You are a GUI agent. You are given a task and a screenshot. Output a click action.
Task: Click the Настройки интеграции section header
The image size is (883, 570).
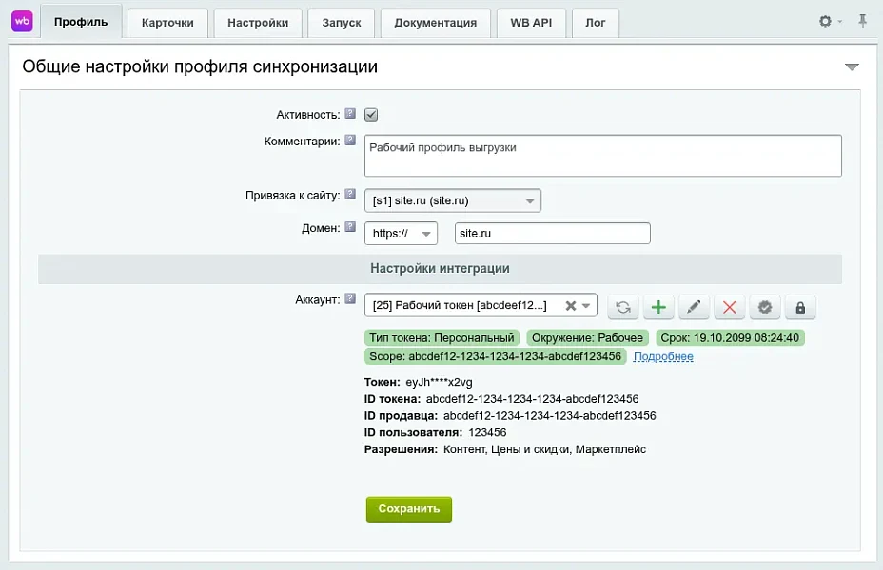(x=440, y=269)
